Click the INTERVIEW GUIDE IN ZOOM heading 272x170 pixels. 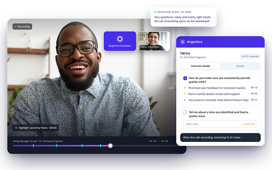(174, 12)
